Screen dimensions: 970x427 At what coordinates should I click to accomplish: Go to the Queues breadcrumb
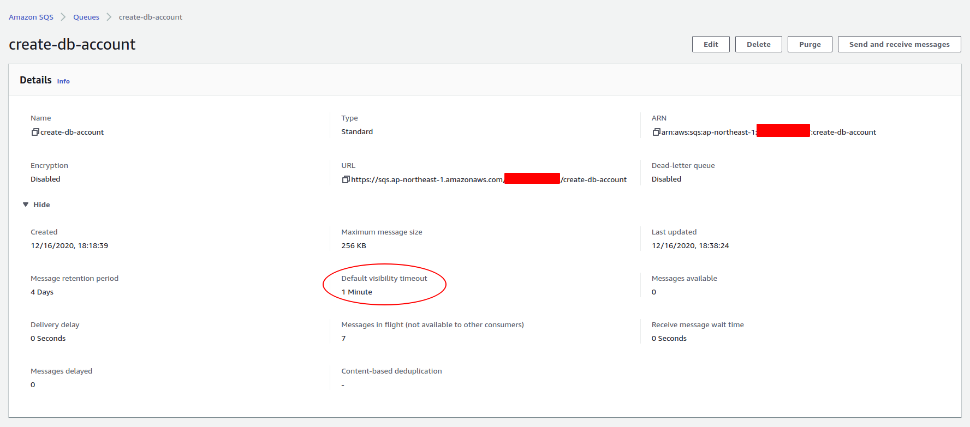click(86, 17)
